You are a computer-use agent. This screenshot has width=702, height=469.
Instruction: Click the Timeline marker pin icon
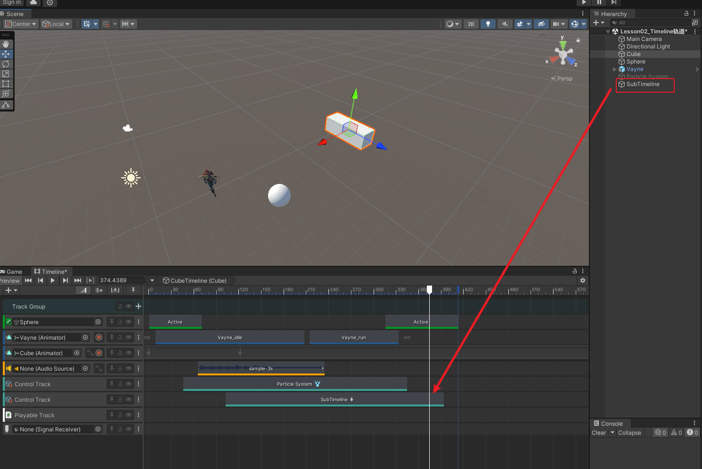point(133,290)
